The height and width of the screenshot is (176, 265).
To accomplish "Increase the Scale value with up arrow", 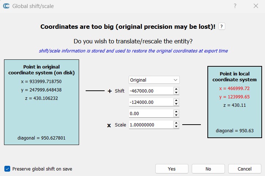I will point(176,123).
